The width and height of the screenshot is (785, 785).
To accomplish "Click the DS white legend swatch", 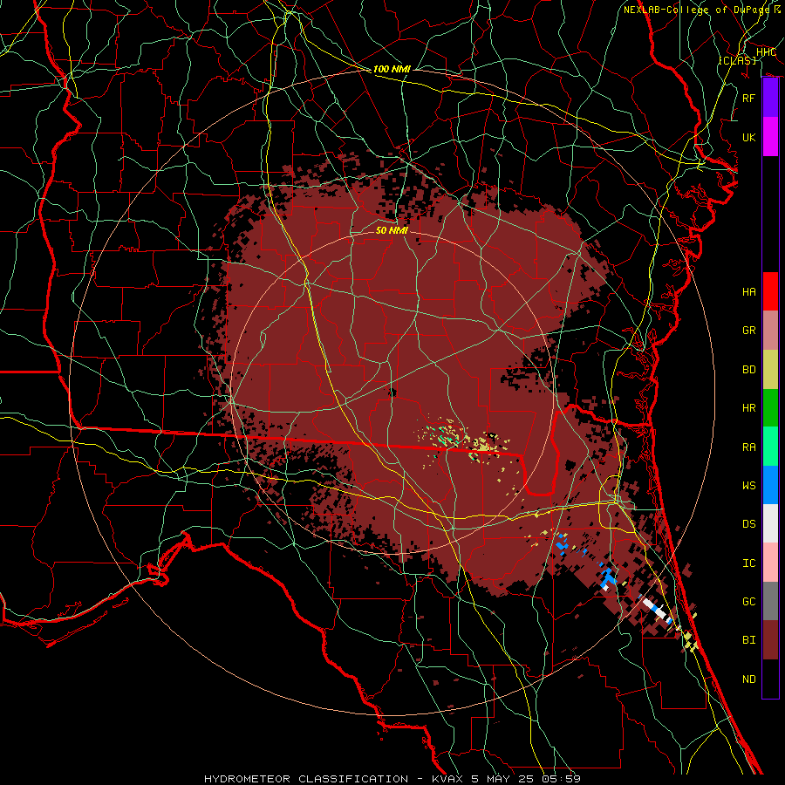I will tap(770, 523).
